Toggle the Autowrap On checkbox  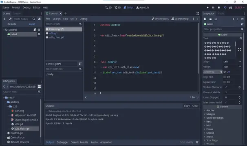(225, 72)
